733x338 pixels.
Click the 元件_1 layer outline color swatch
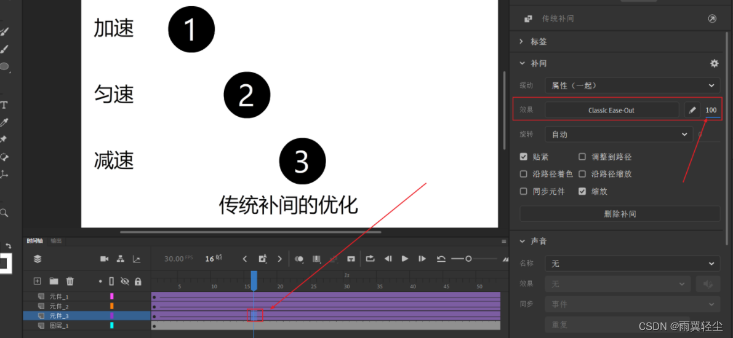(x=112, y=296)
